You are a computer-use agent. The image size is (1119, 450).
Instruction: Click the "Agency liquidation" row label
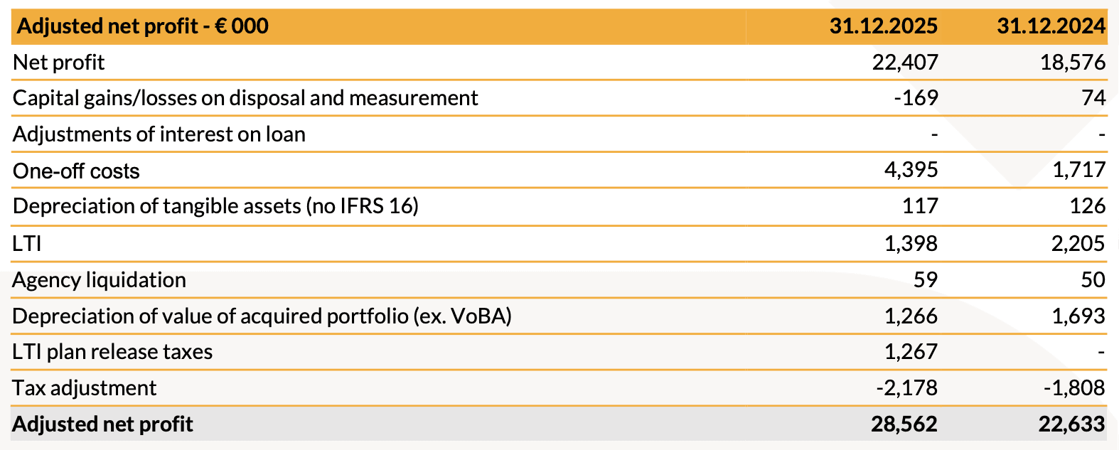click(99, 280)
